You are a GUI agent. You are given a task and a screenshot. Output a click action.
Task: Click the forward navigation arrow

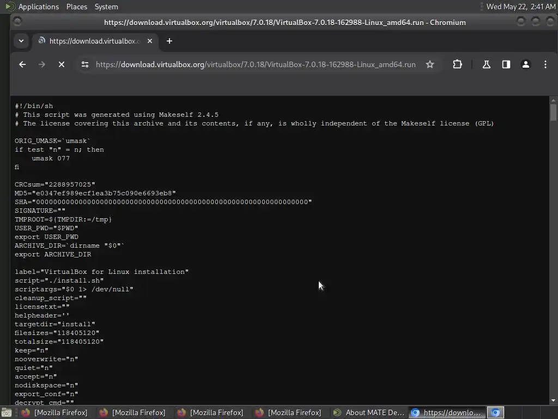[x=41, y=64]
